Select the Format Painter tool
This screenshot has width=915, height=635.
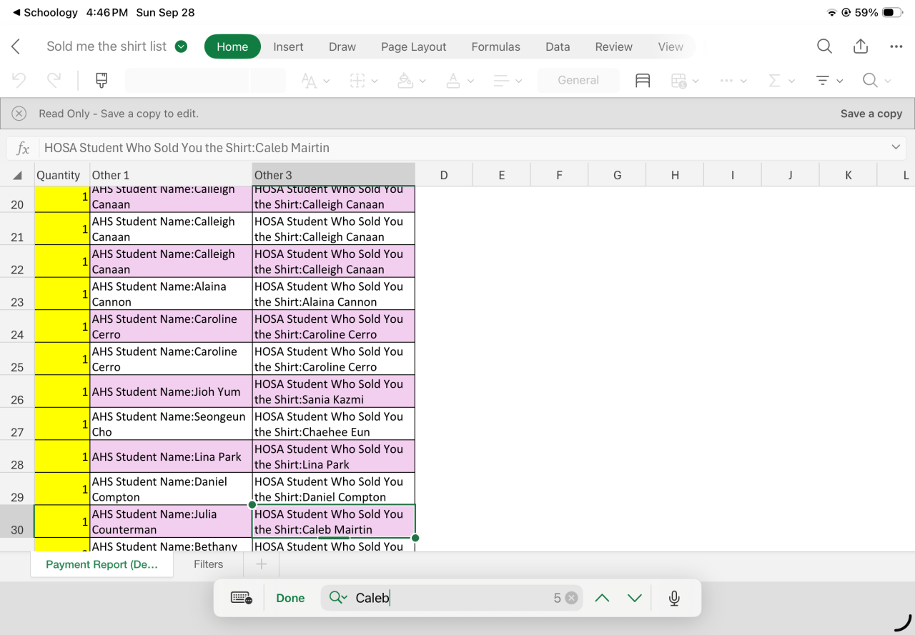102,80
